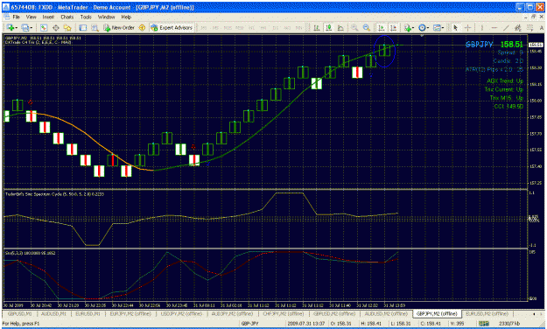Viewport: 547px width, 329px height.
Task: Open the Market Watch window icon
Action: coord(44,27)
